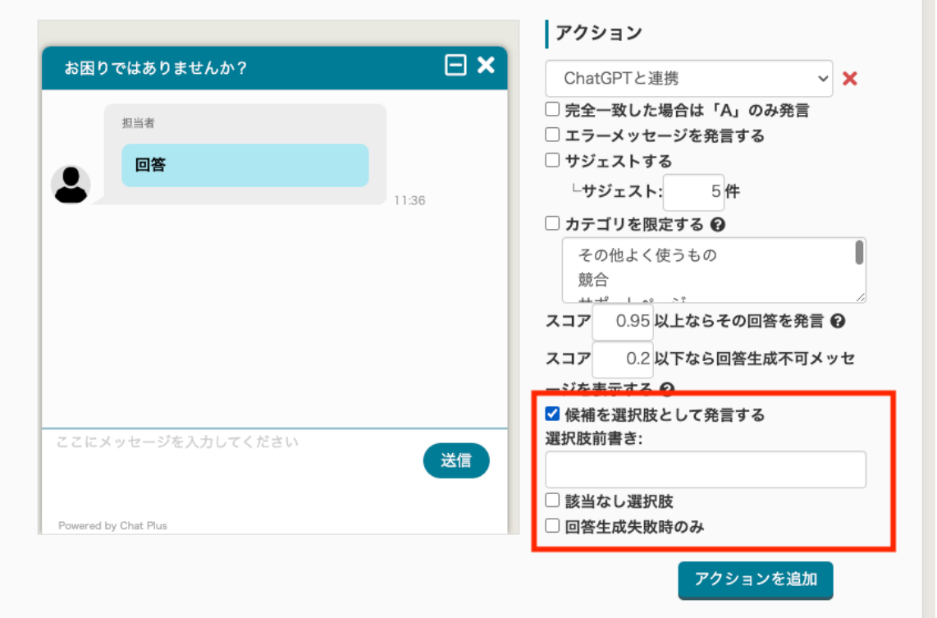Check the 回答生成失敗時のみ option
Image resolution: width=937 pixels, height=618 pixels.
[x=552, y=526]
